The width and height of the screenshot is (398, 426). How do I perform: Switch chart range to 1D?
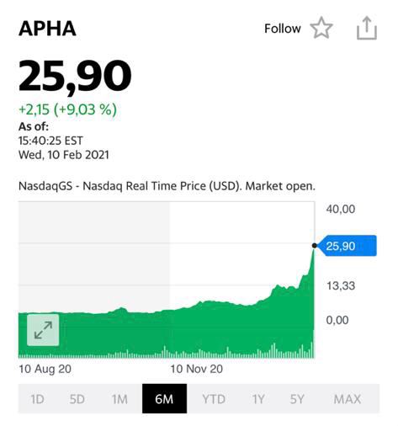coord(37,399)
